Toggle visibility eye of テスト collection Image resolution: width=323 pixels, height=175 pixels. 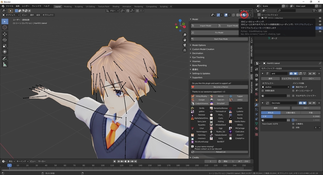[320, 18]
